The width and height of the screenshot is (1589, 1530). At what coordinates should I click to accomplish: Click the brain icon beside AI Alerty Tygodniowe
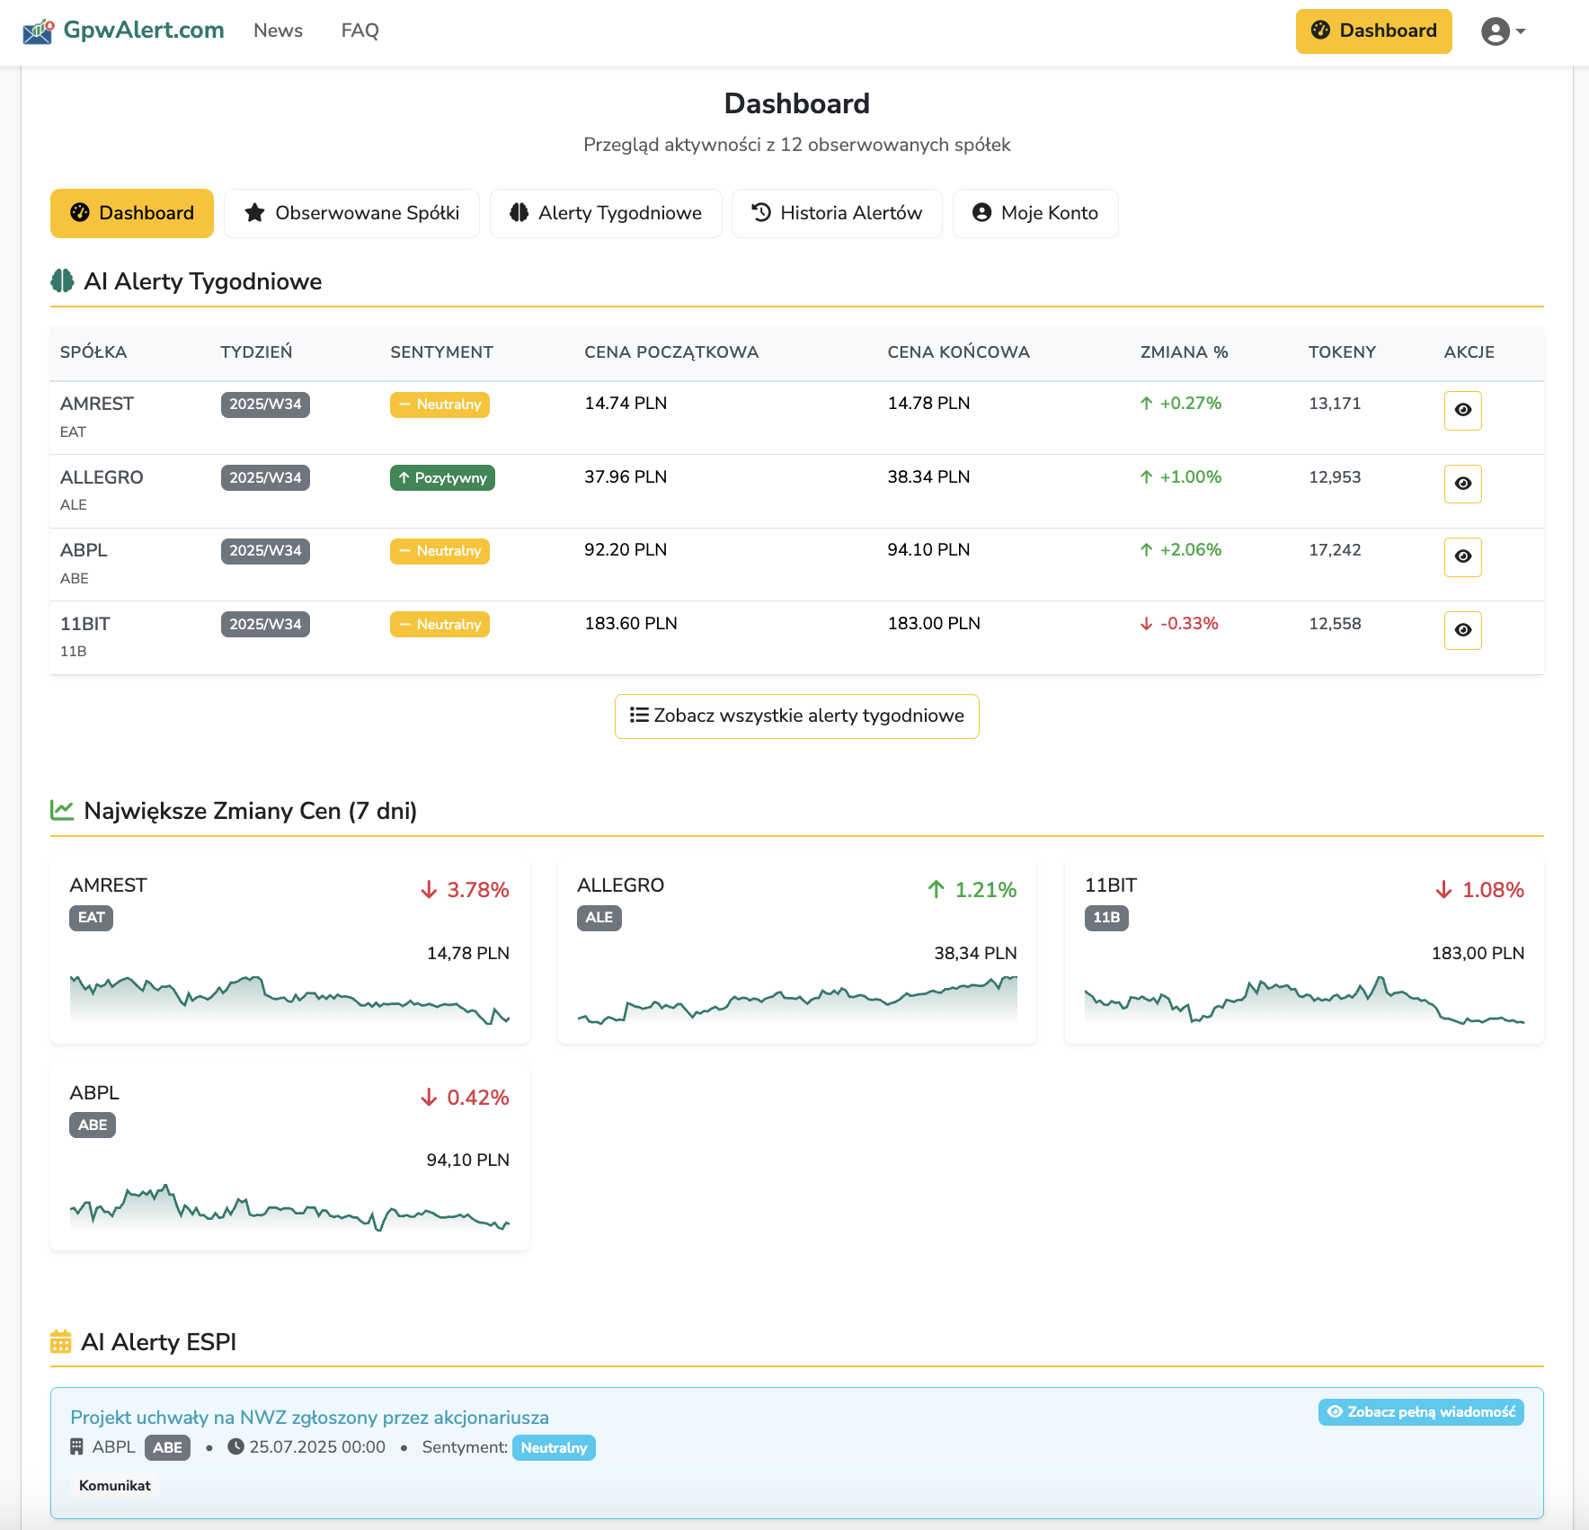[x=62, y=281]
